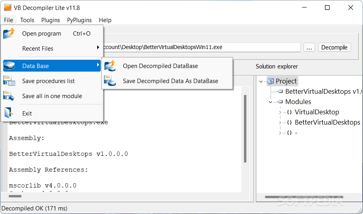Click the Decompile button
The width and height of the screenshot is (363, 214).
(x=334, y=47)
